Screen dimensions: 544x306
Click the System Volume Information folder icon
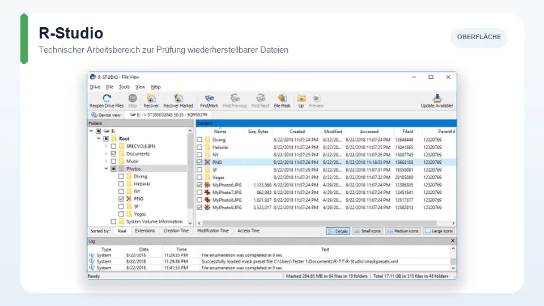click(121, 222)
